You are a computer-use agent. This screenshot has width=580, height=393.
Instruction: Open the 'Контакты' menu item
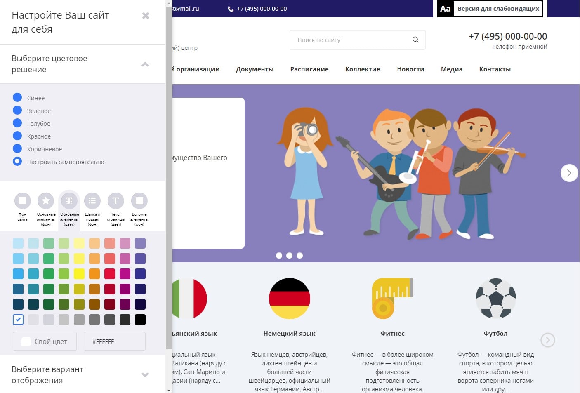coord(495,69)
